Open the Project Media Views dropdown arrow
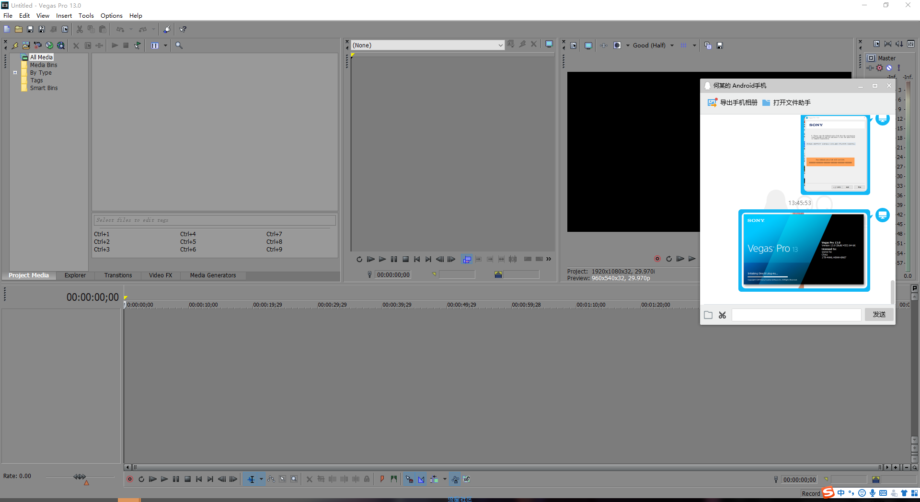Image resolution: width=920 pixels, height=502 pixels. (165, 46)
